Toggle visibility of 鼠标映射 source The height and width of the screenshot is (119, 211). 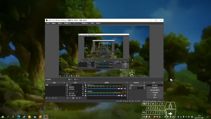[x=83, y=89]
